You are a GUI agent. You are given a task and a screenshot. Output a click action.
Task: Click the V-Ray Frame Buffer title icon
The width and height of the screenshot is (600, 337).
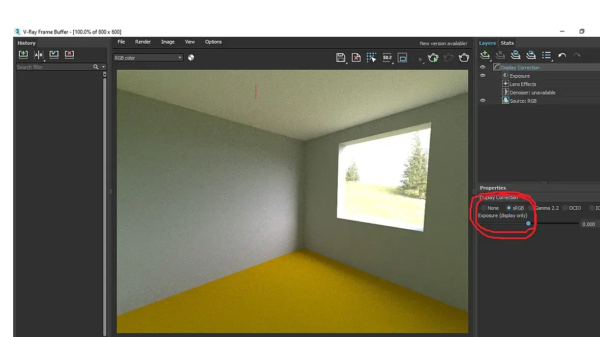[x=17, y=32]
